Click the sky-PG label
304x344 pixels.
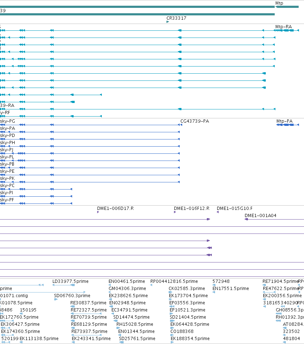coord(8,121)
